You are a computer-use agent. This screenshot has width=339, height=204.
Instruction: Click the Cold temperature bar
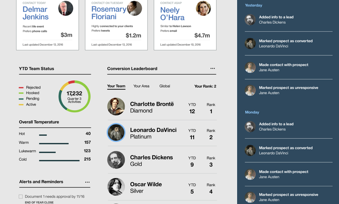pyautogui.click(x=59, y=160)
